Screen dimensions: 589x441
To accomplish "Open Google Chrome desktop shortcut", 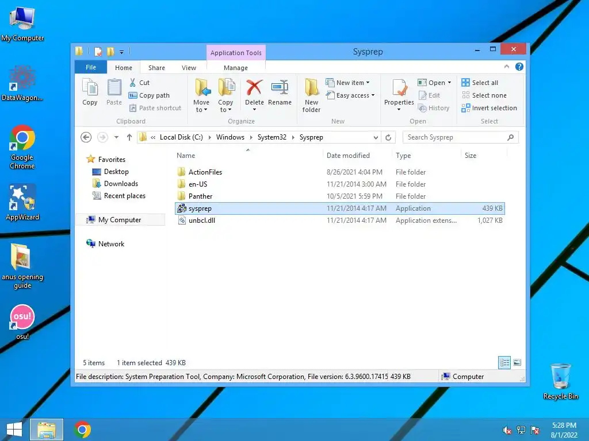I will (22, 147).
